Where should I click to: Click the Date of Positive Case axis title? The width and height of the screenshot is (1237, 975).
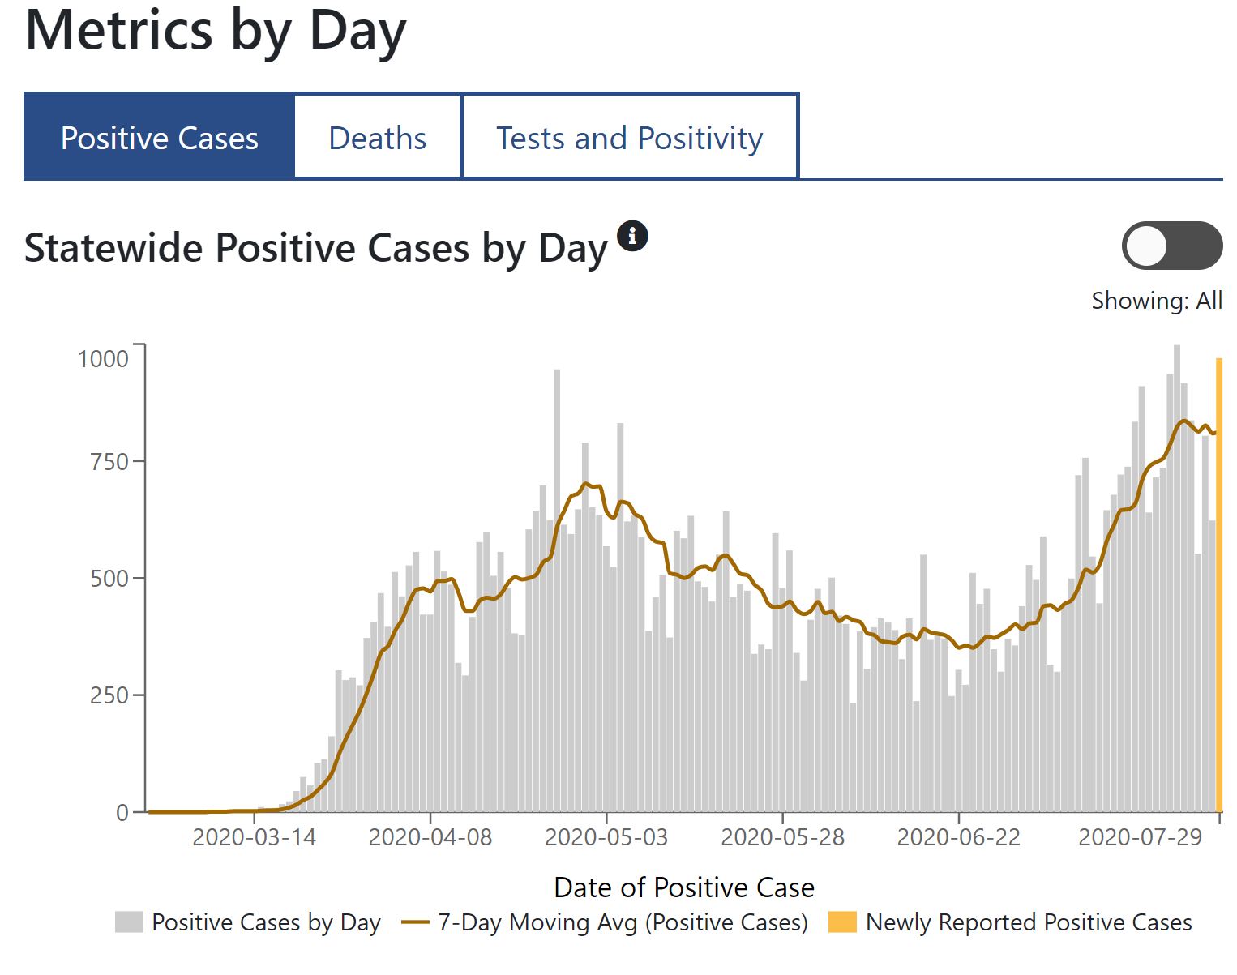pos(684,887)
